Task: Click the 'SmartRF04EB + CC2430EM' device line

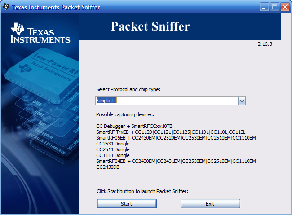Action: [x=176, y=161]
